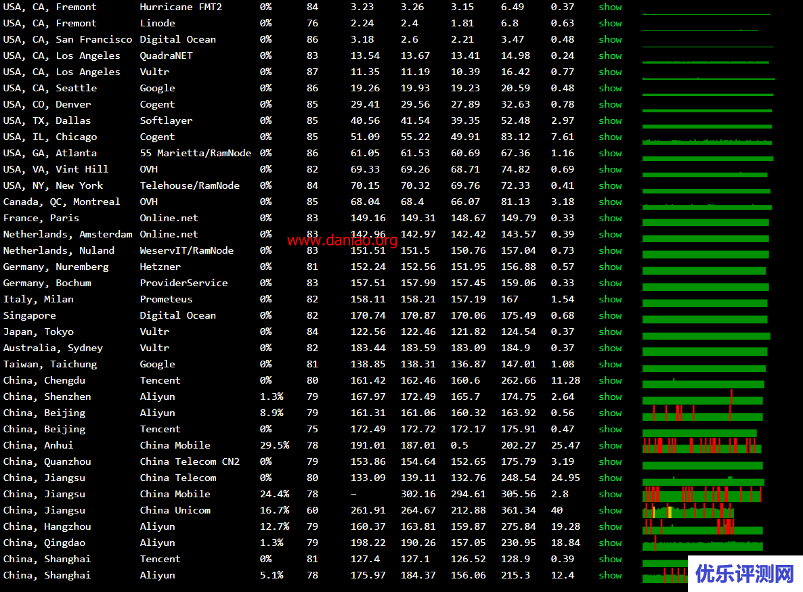Click show for Shenzhen Aliyun
The image size is (803, 592).
coord(610,397)
